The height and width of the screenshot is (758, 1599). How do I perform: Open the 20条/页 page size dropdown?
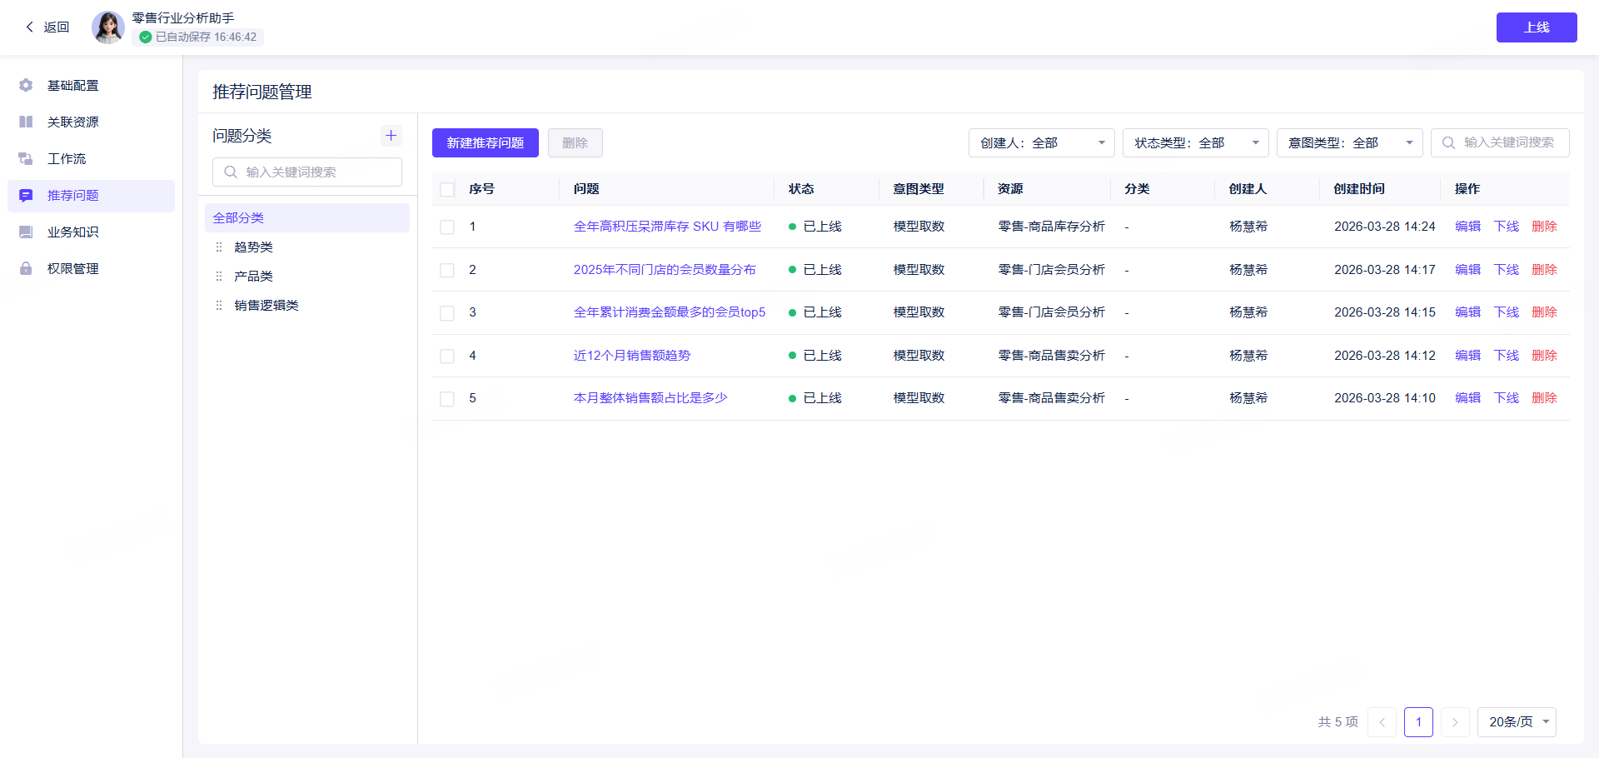(1517, 722)
